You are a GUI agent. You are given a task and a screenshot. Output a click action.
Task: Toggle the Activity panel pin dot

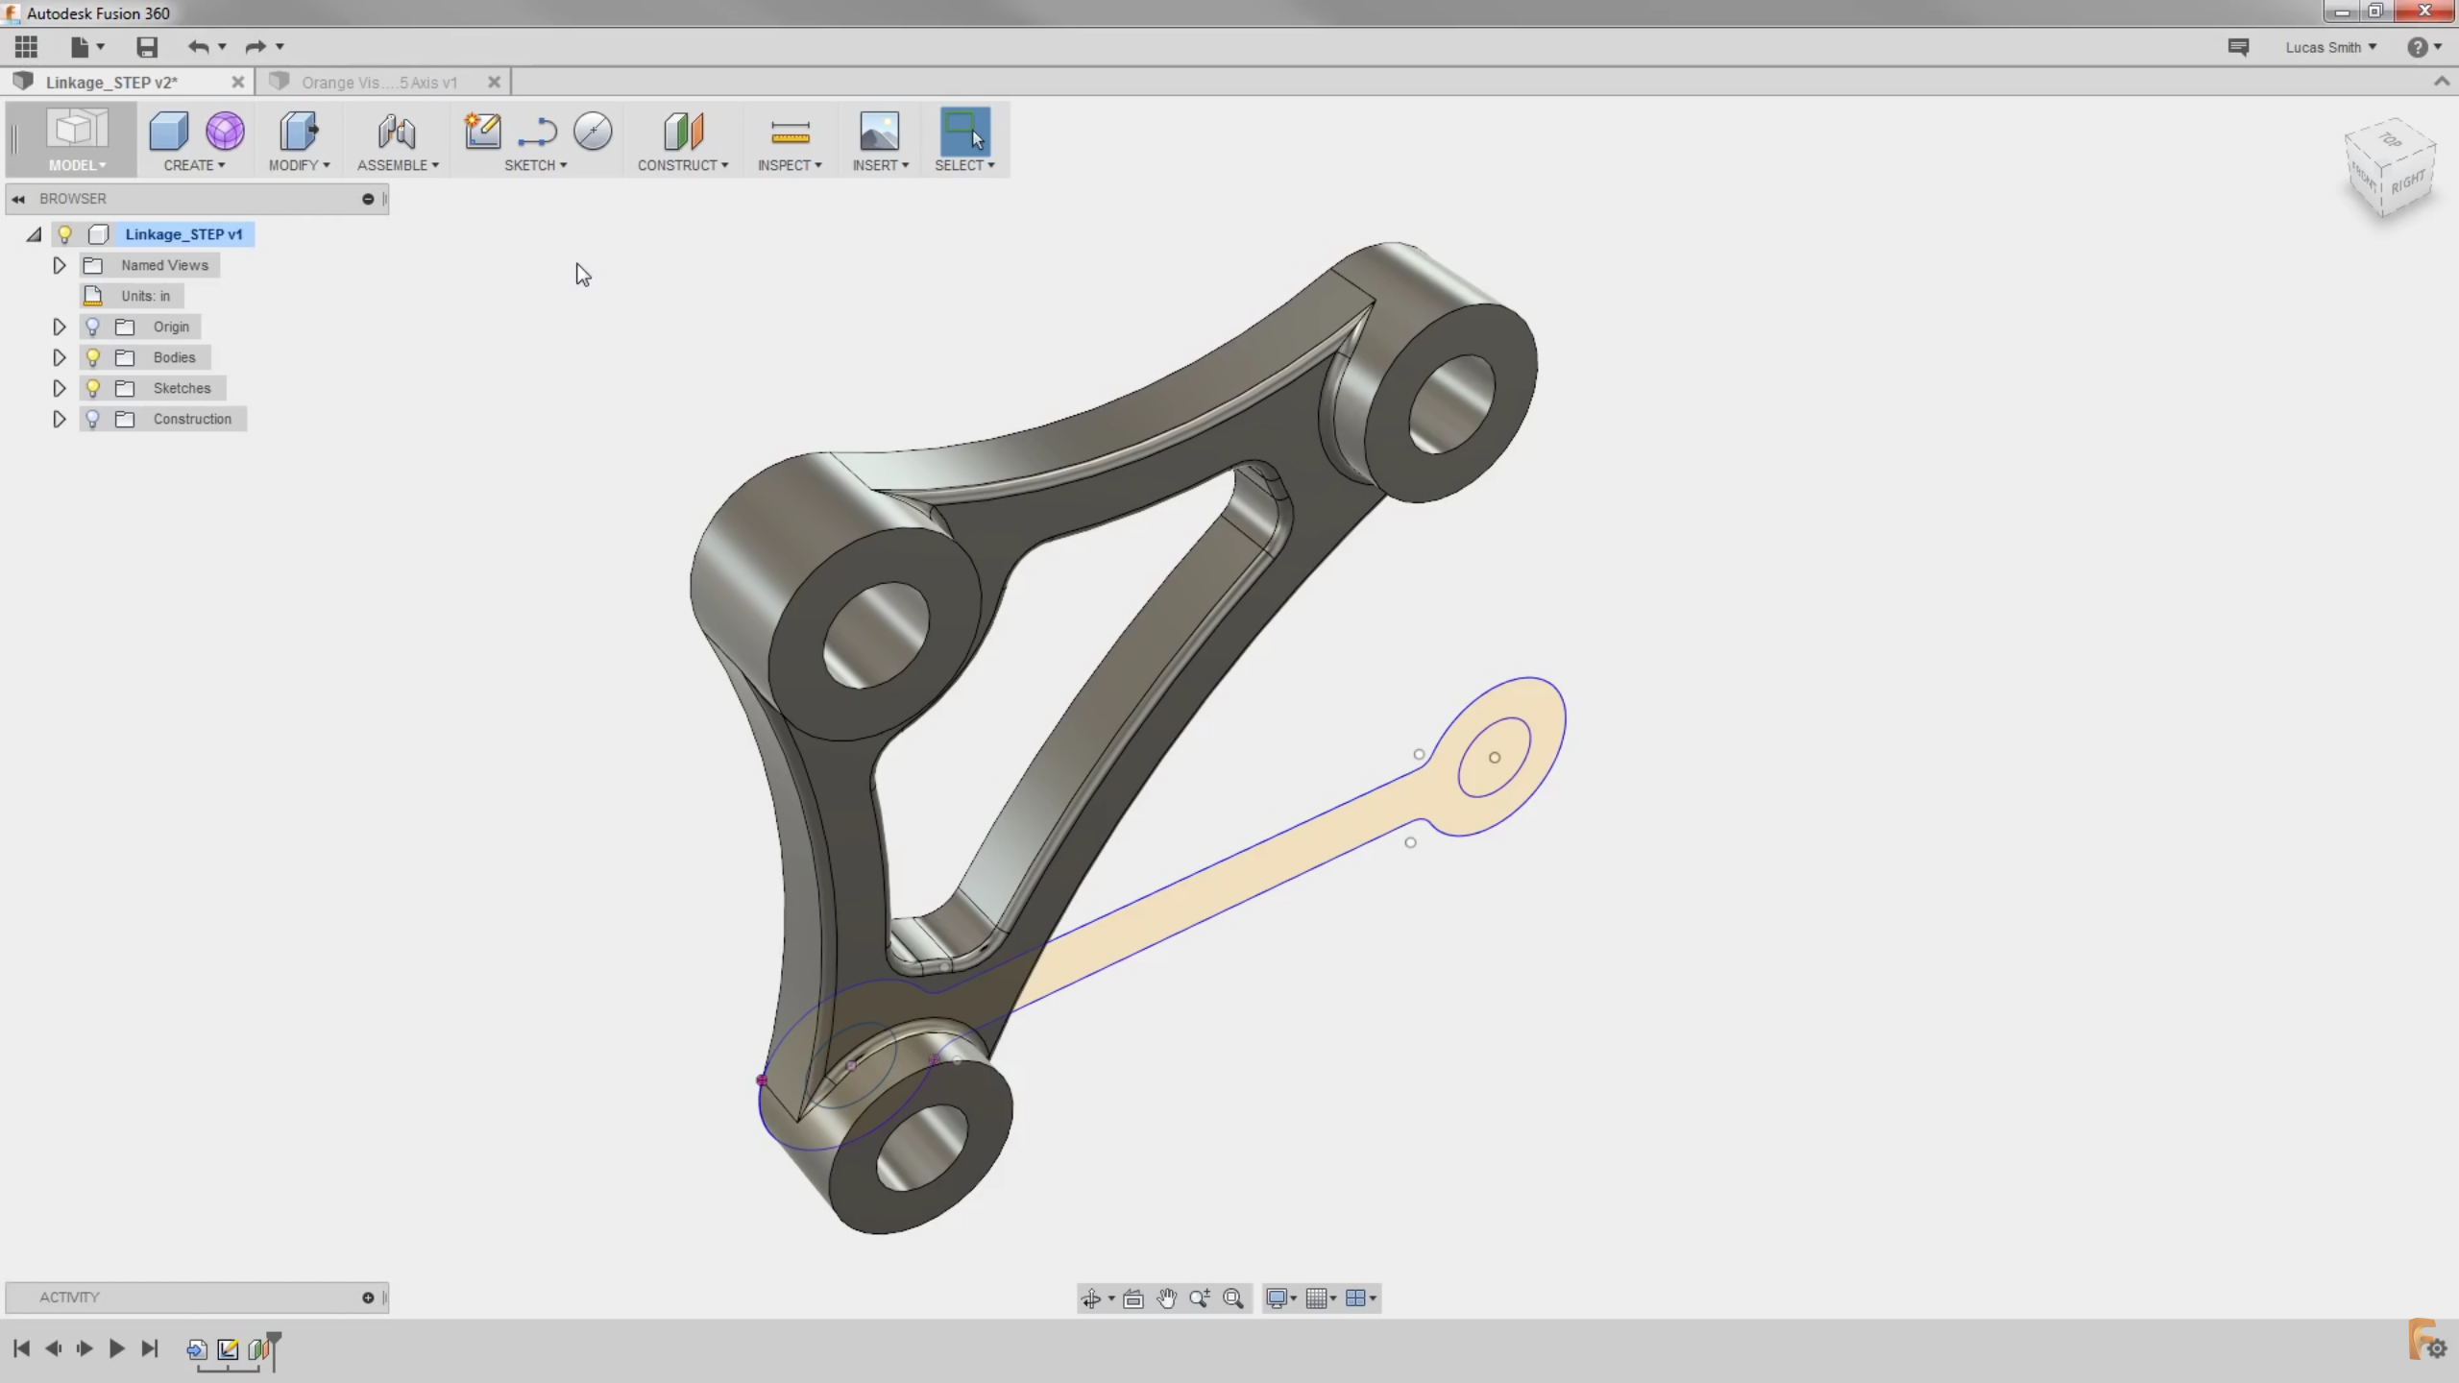(x=368, y=1298)
